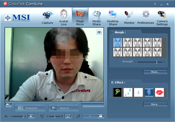
Task: Uncheck the Effect checkbox
Action: point(112,82)
